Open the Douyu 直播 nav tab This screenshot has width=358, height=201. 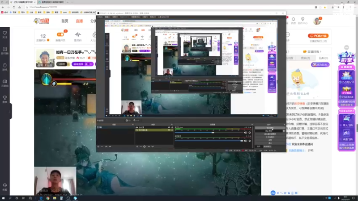[x=79, y=21]
